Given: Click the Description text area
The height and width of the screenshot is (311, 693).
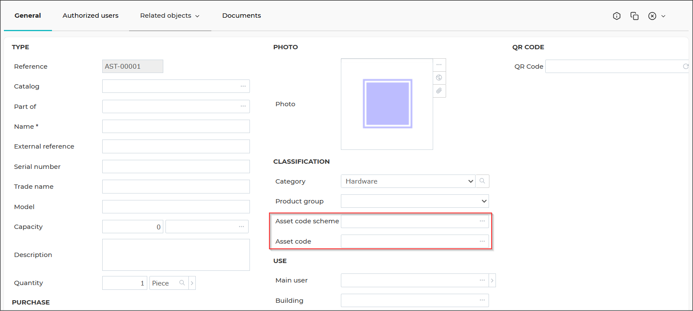Looking at the screenshot, I should [x=176, y=255].
